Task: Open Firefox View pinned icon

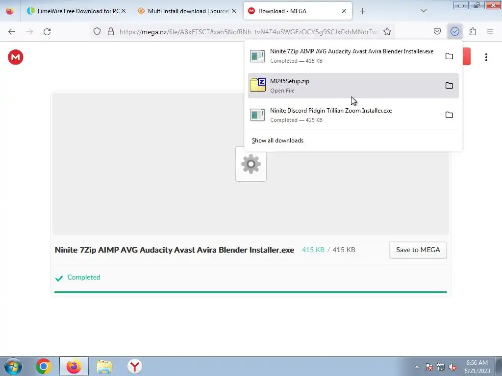Action: 10,11
